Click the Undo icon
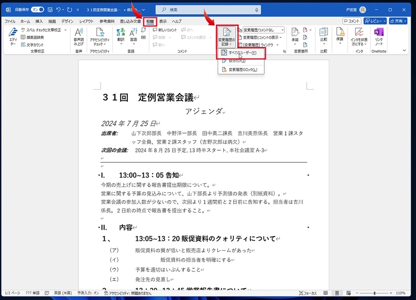 [58, 10]
